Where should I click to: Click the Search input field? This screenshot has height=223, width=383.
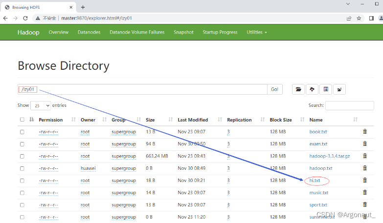(x=350, y=105)
